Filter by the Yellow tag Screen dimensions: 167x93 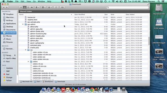pos(9,80)
